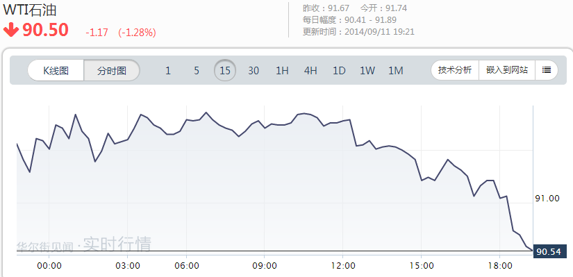Click the WTI石油 title

tap(30, 10)
